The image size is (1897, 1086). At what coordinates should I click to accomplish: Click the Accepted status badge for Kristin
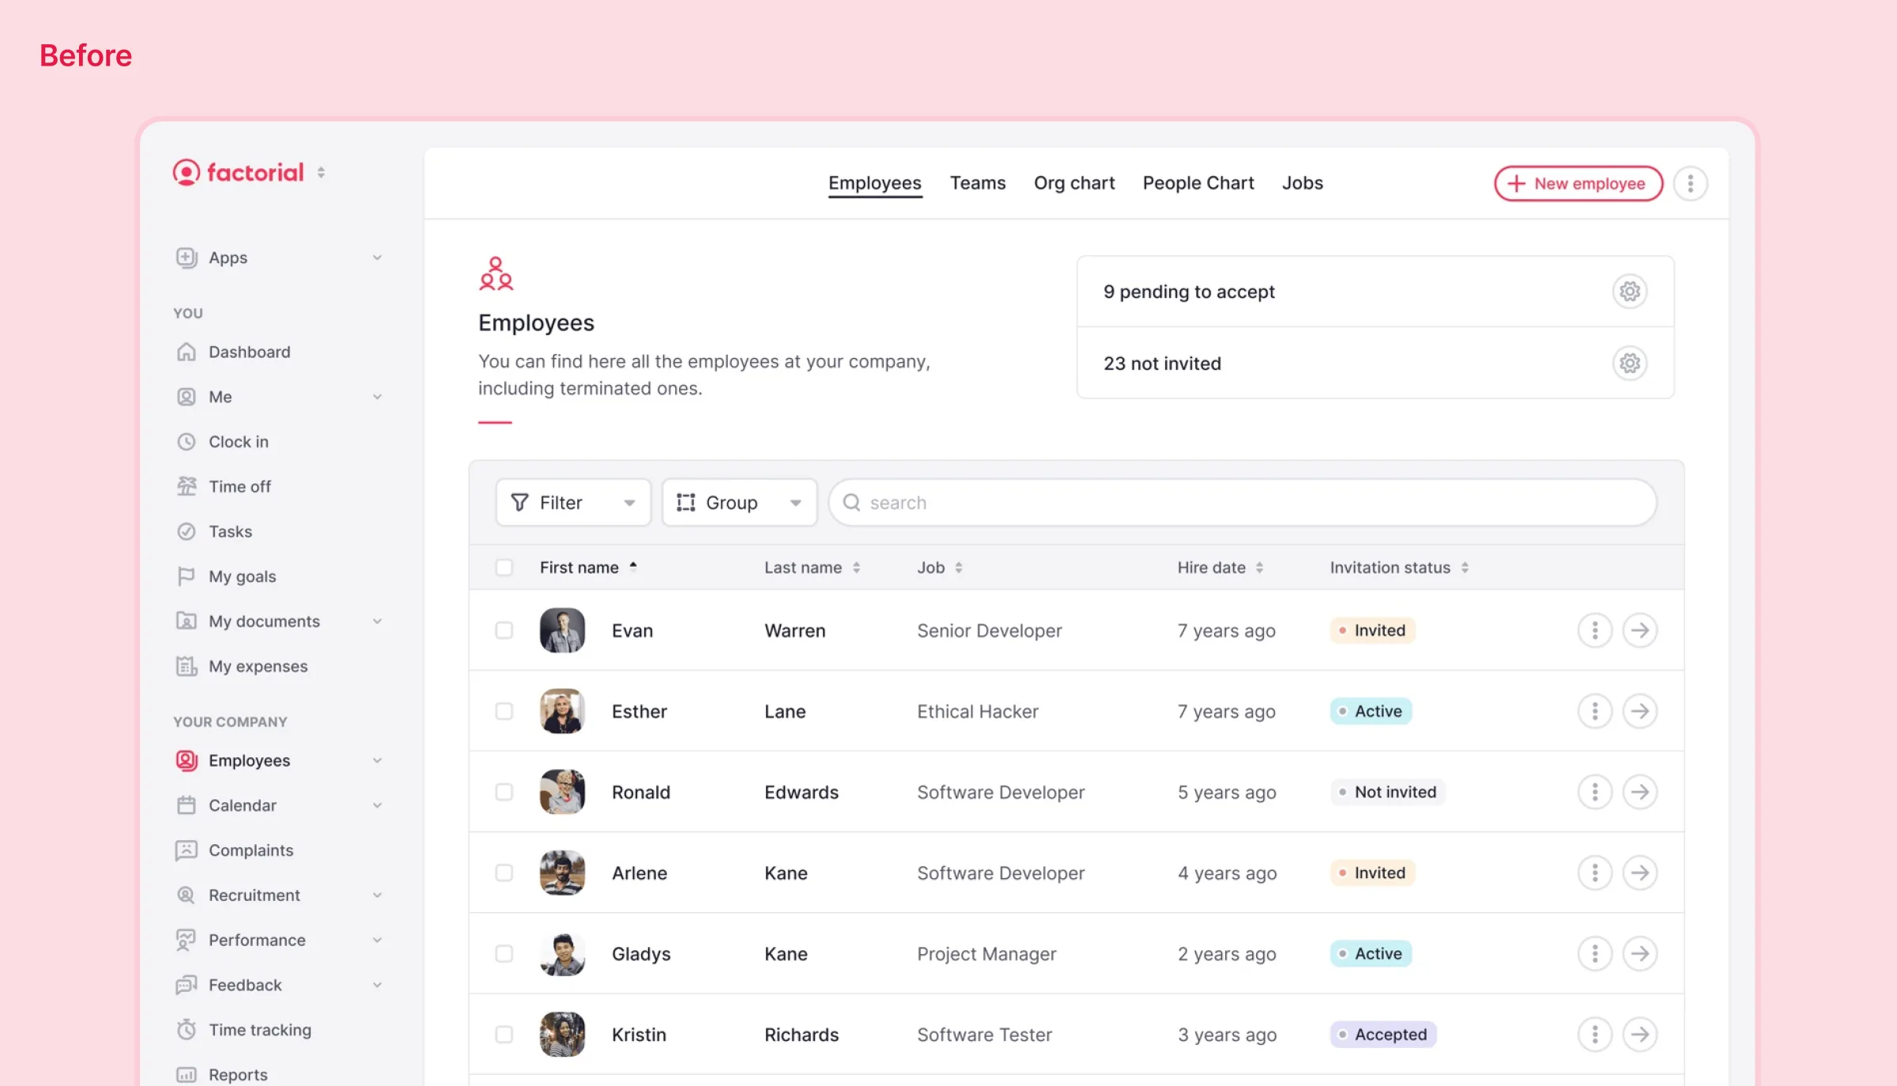(1383, 1035)
